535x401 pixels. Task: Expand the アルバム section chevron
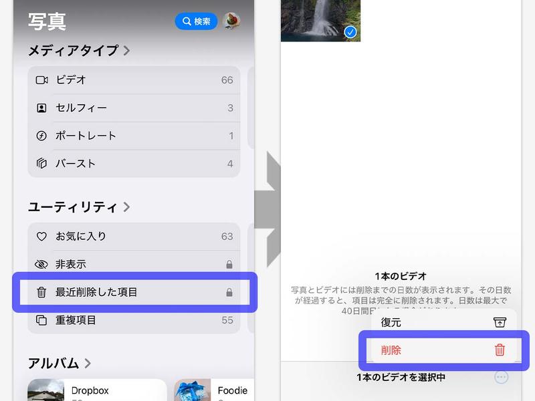pyautogui.click(x=88, y=364)
